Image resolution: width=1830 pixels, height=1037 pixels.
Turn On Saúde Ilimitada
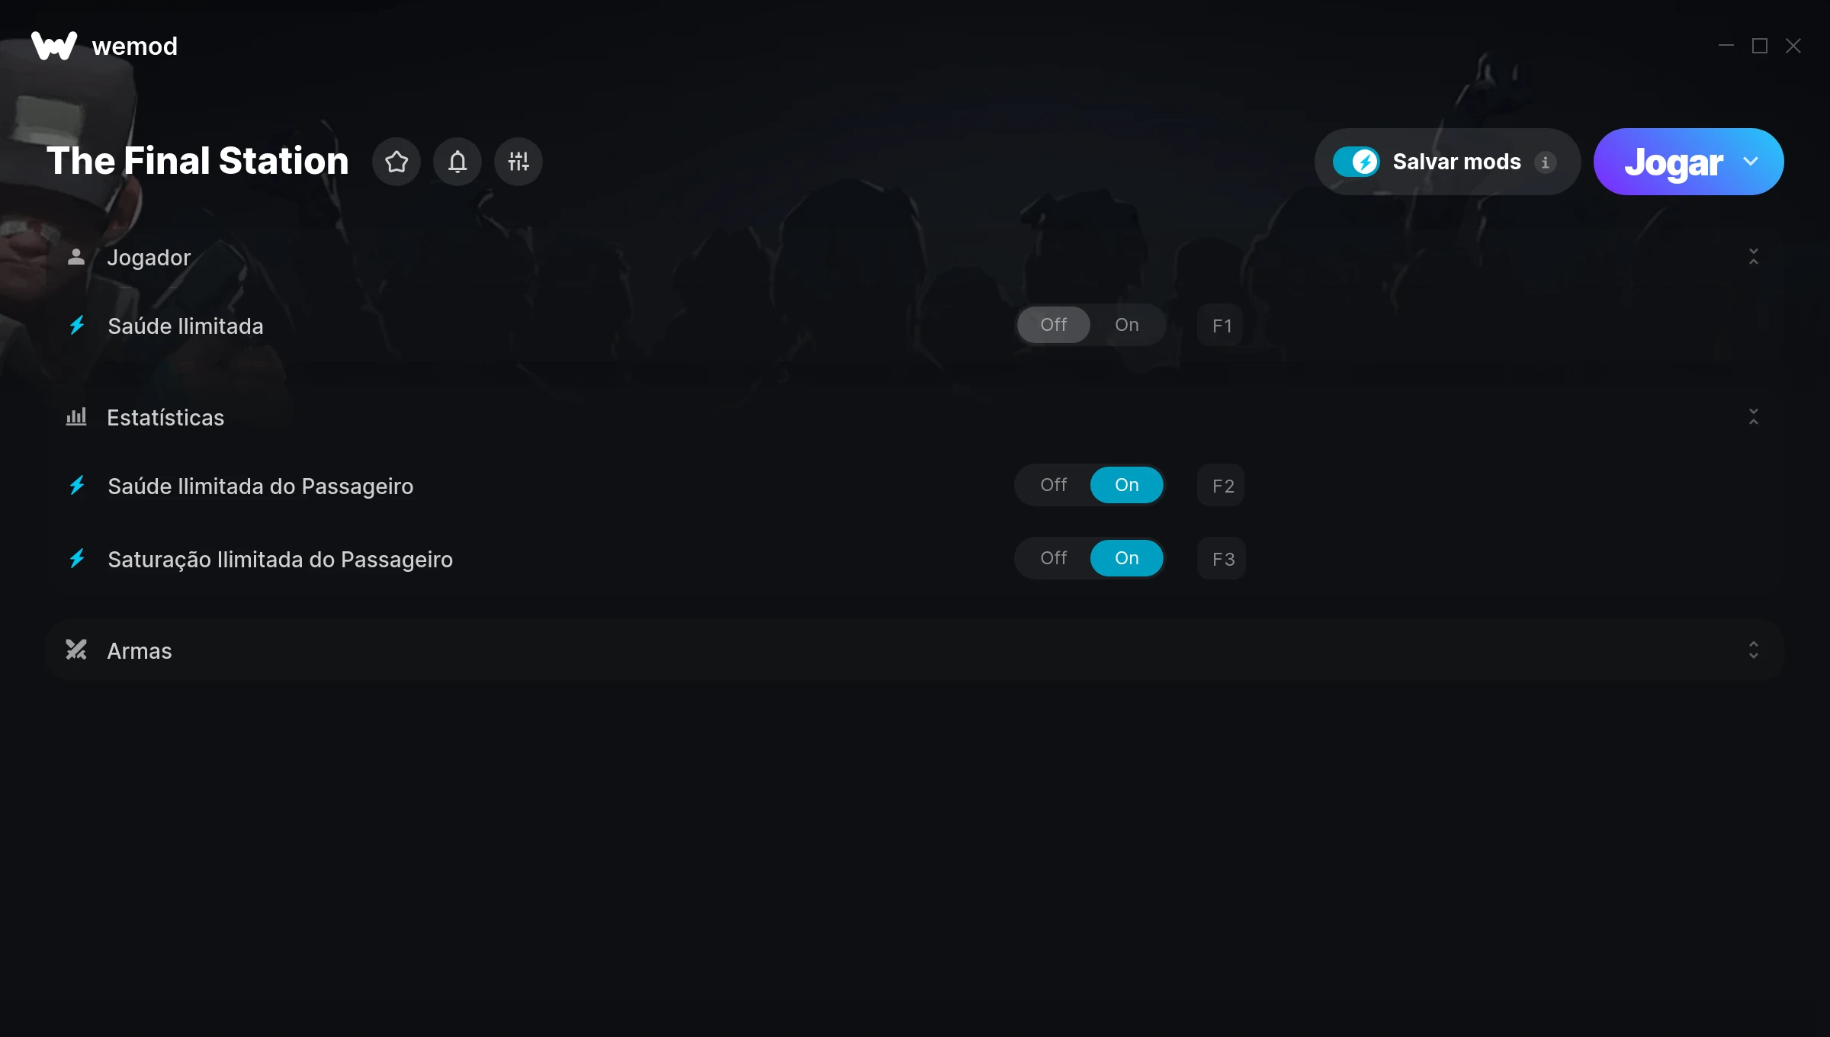click(x=1127, y=325)
